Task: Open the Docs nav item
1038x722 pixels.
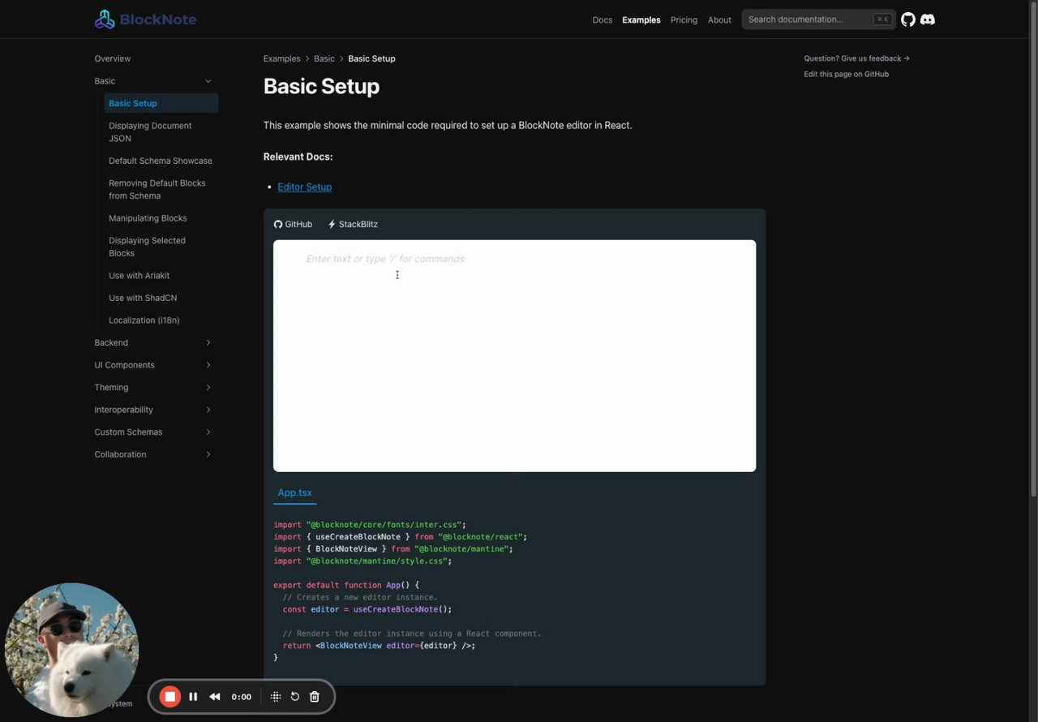Action: click(603, 19)
